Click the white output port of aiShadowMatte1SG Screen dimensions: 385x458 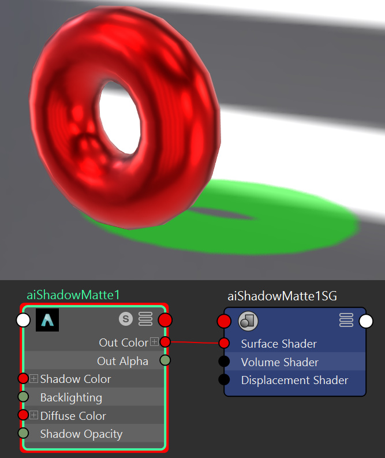point(366,321)
